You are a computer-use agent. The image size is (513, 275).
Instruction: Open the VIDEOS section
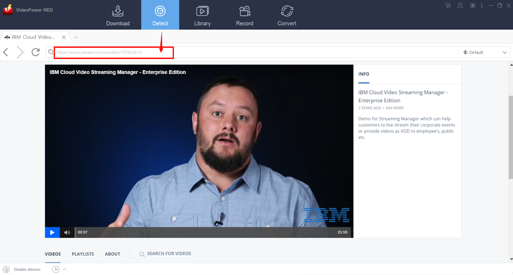click(x=53, y=254)
